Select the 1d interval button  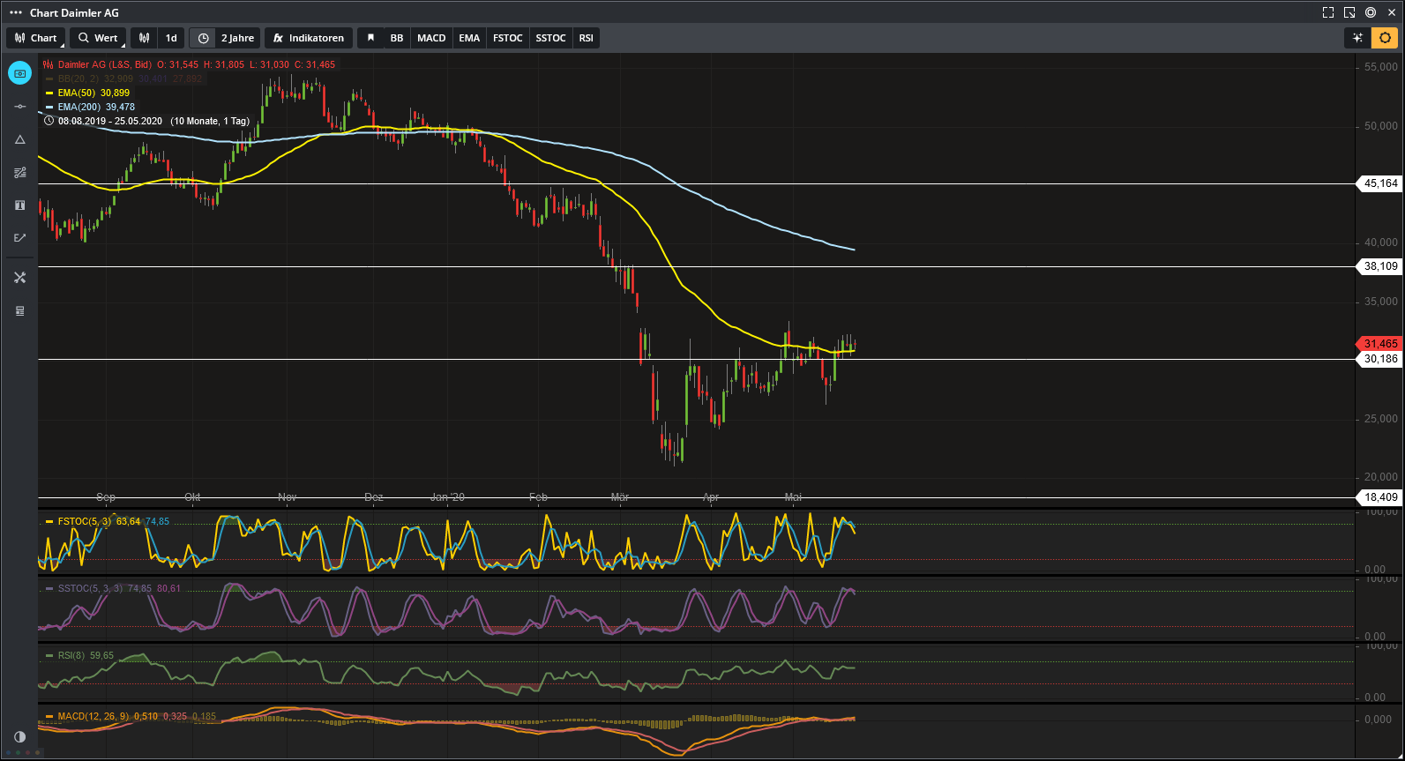tap(171, 38)
